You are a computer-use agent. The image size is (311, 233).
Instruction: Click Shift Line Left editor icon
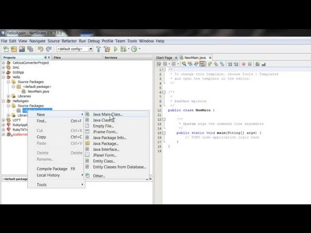[230, 64]
